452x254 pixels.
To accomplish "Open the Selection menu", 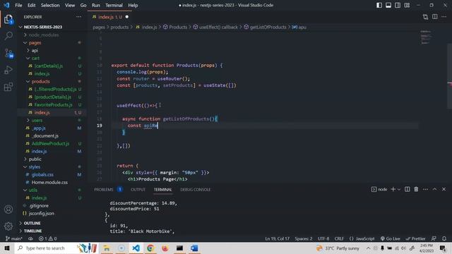I will [50, 5].
